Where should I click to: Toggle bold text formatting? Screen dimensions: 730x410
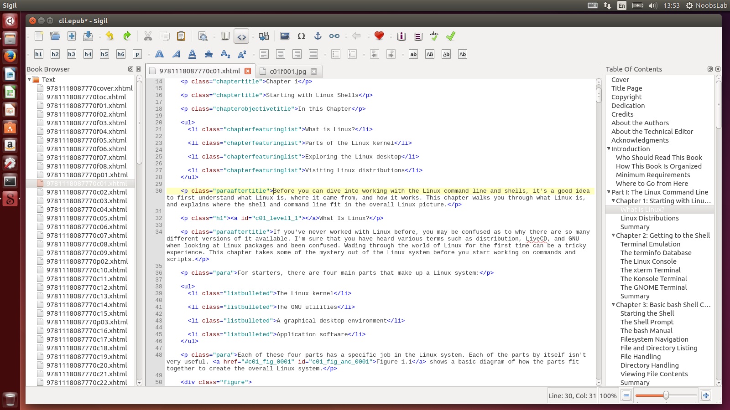pos(159,54)
